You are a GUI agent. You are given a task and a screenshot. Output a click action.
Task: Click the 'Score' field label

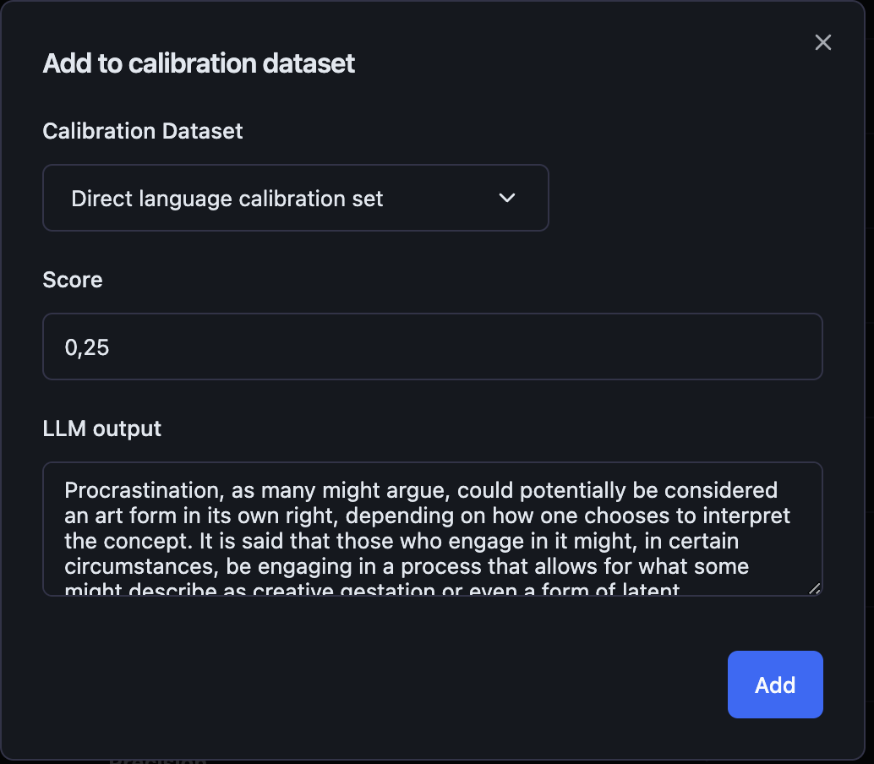(73, 280)
